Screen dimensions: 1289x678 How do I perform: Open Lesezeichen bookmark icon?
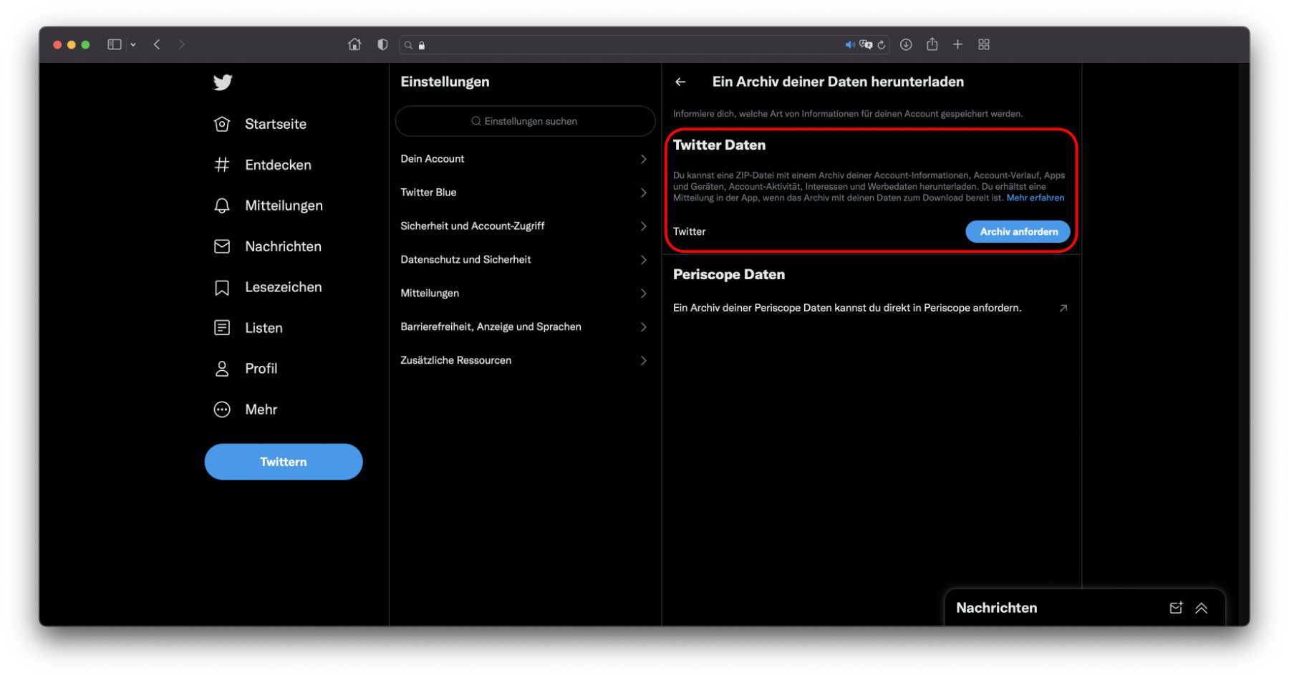(222, 288)
